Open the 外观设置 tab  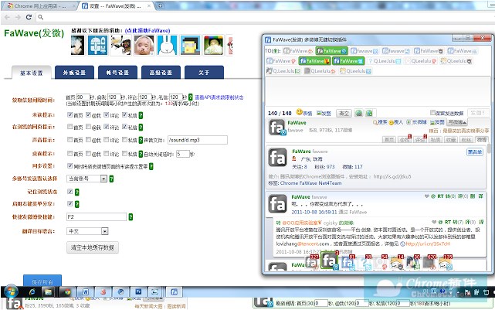tap(74, 73)
